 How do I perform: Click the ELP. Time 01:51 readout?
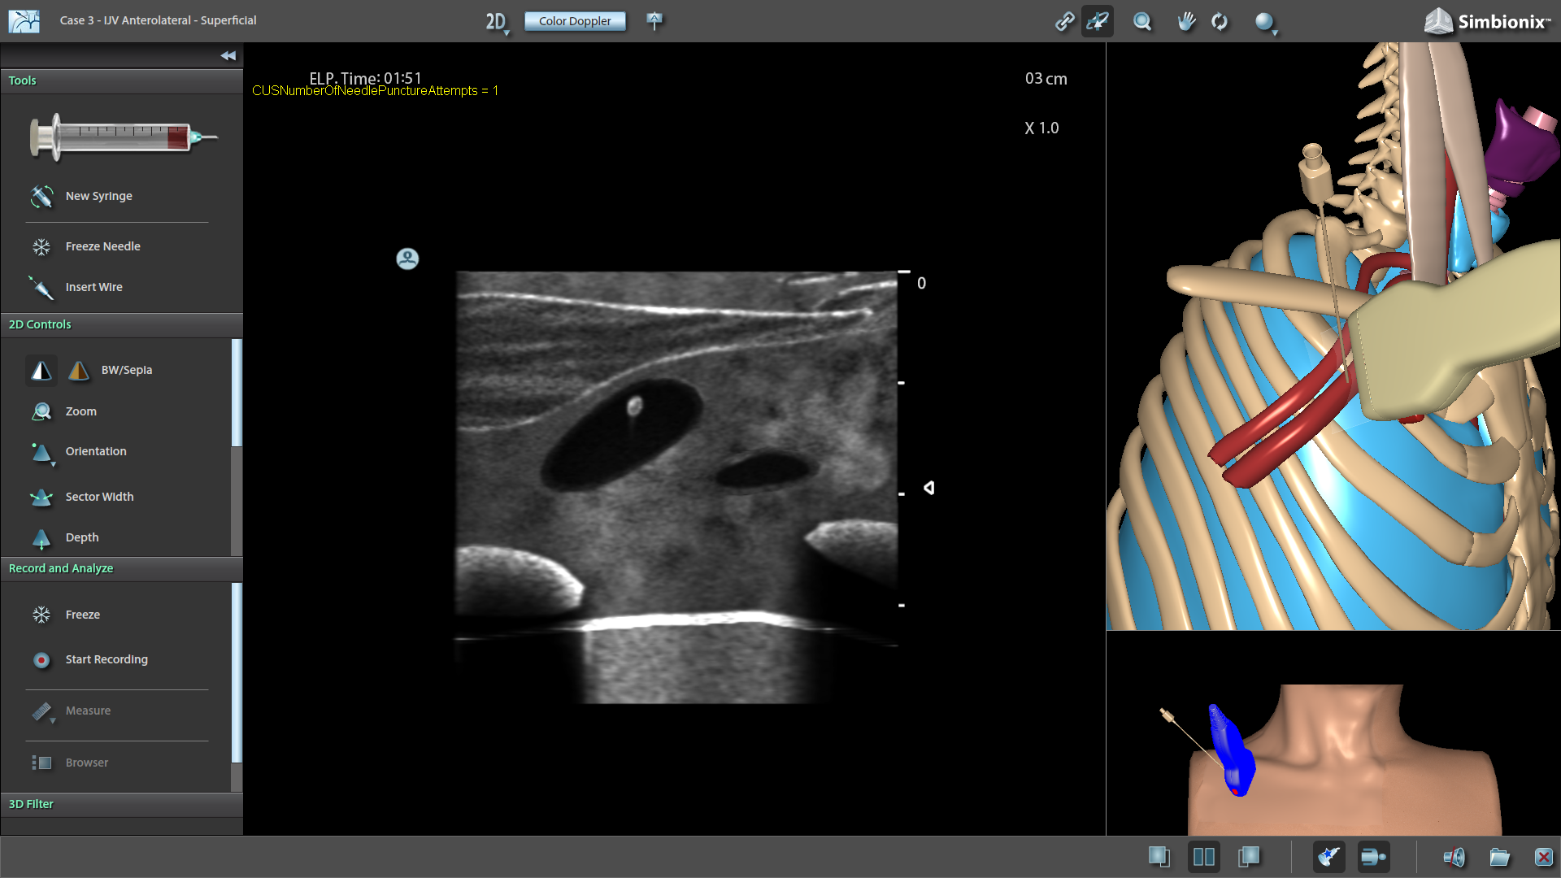366,77
